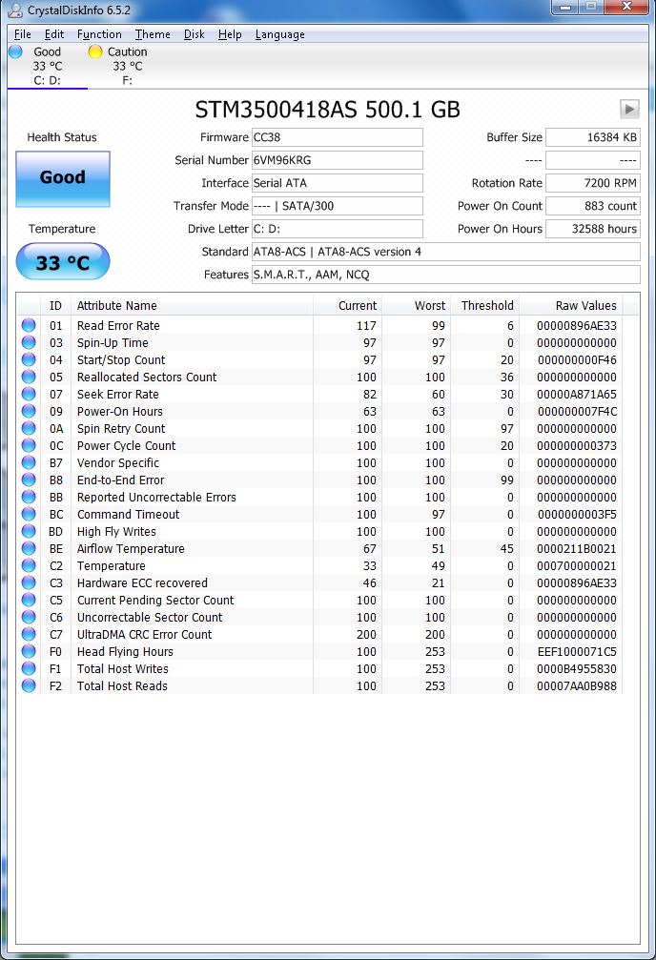
Task: Click the Drive Letter field C: D:
Action: pos(338,229)
